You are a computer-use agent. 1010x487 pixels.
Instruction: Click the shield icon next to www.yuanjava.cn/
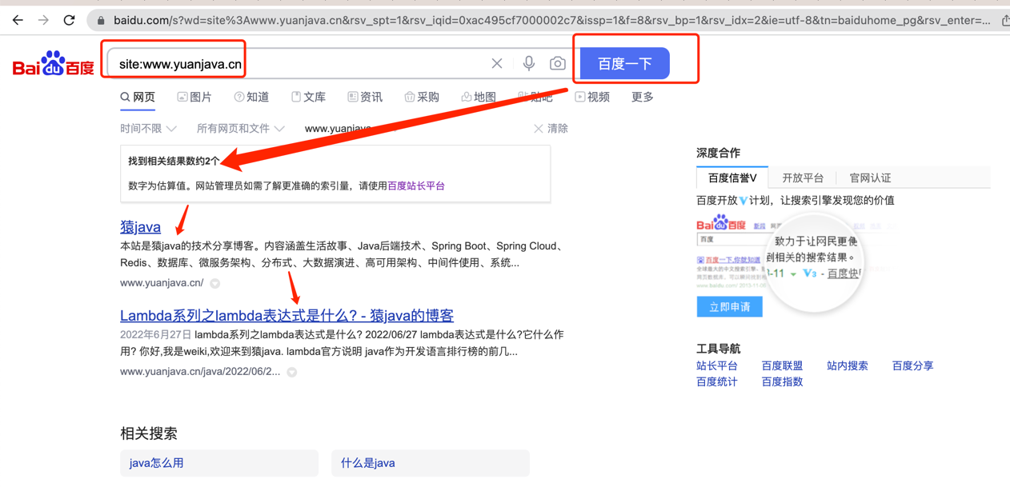[x=215, y=283]
